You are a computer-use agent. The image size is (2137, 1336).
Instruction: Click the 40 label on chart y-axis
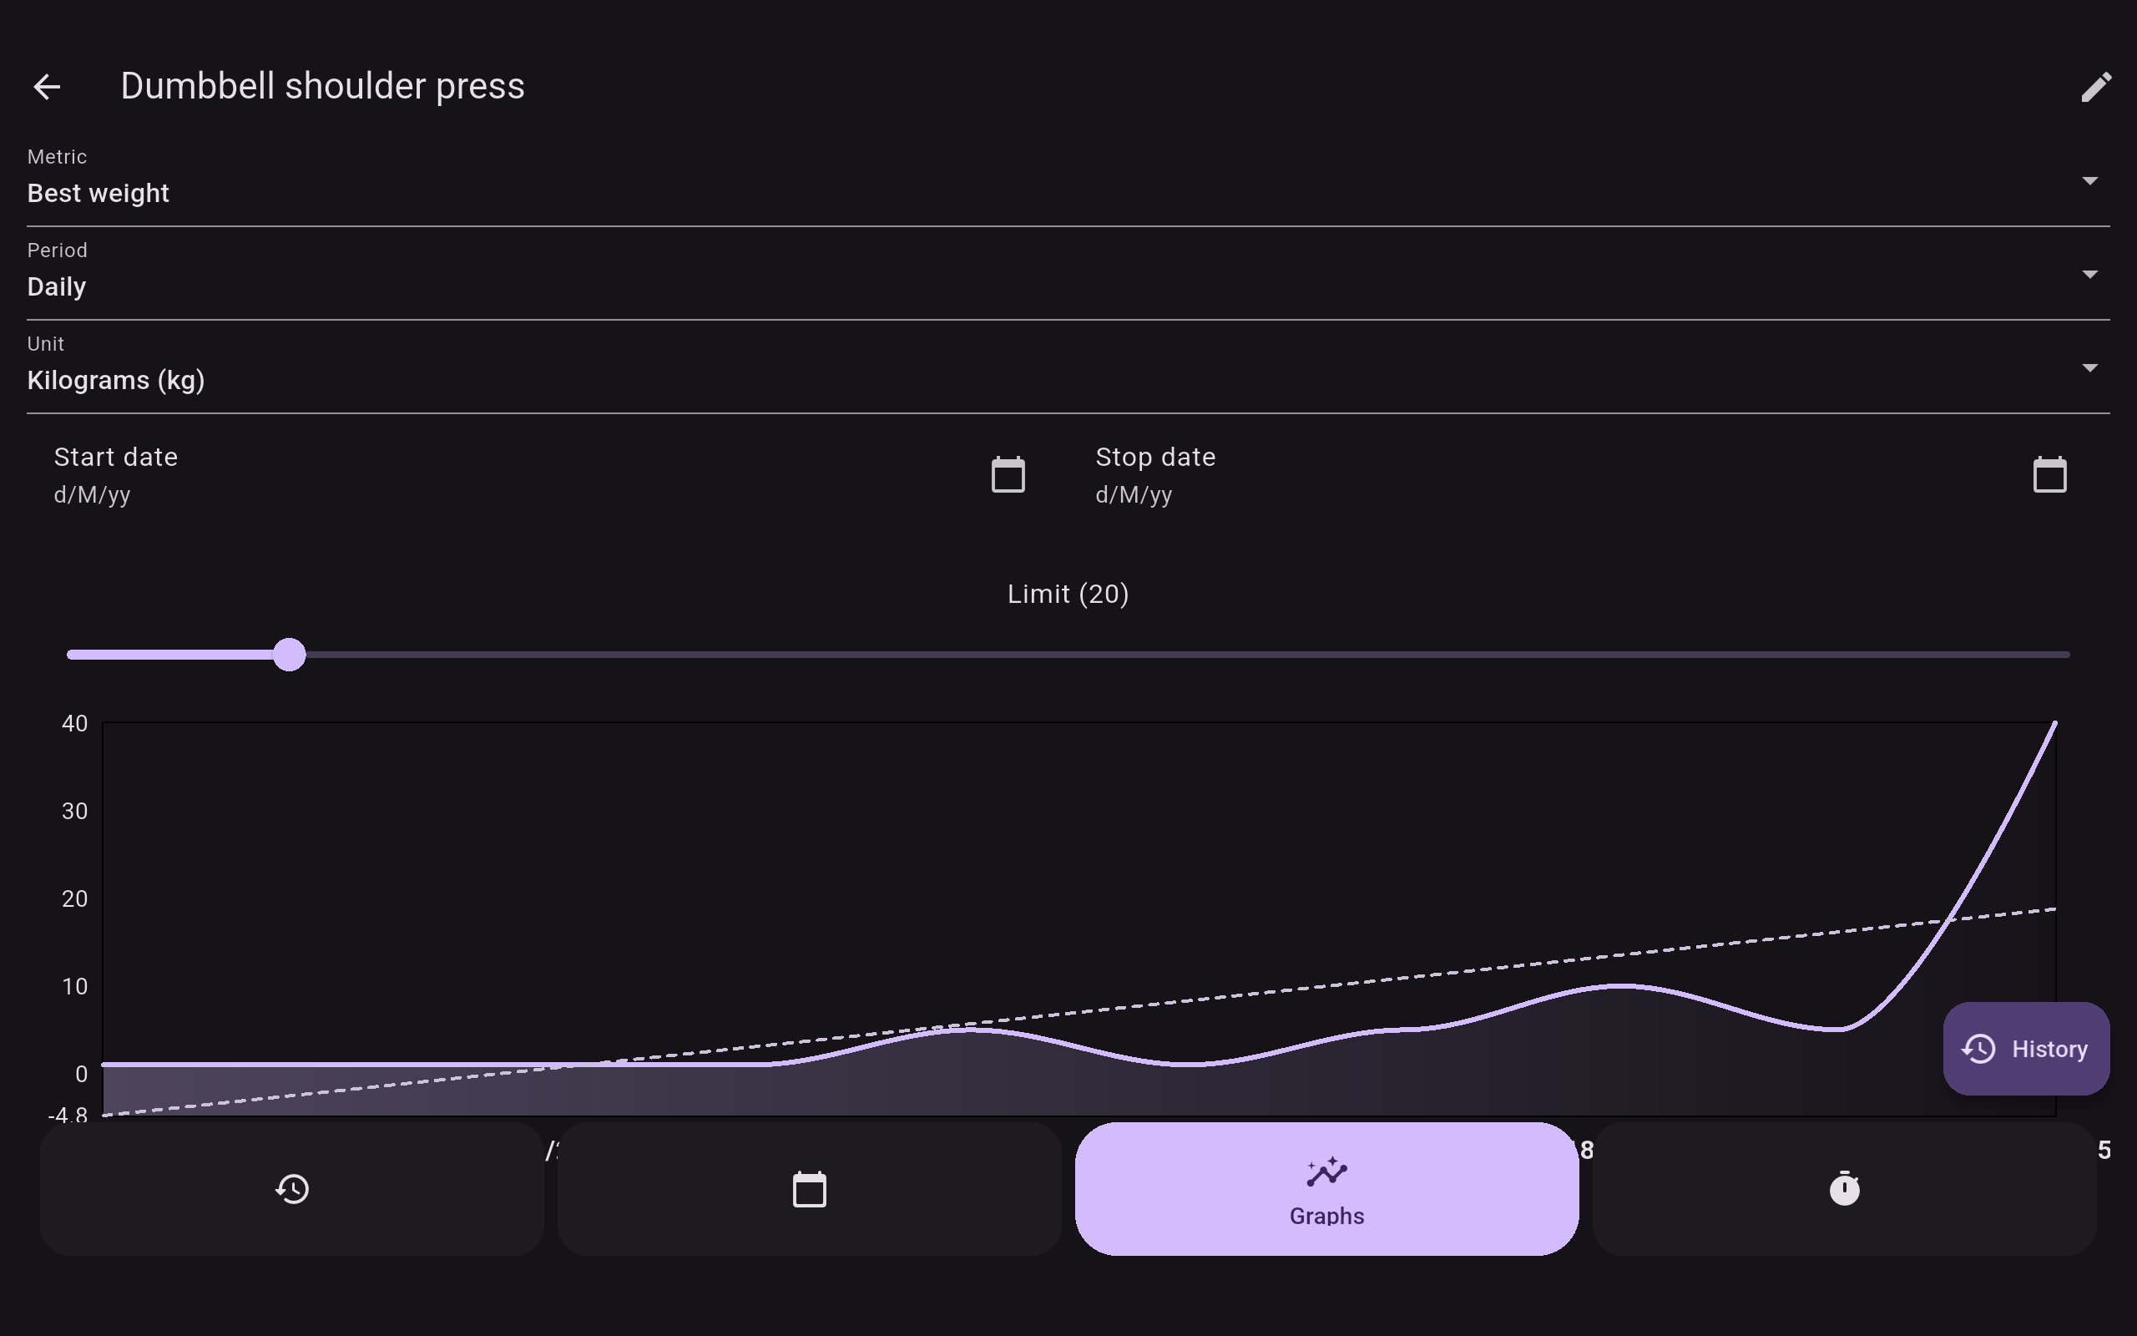[x=75, y=724]
